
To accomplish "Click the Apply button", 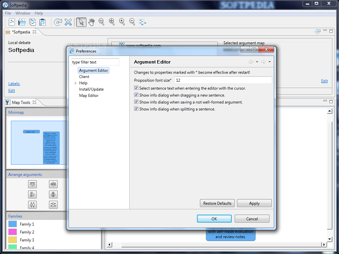I will pos(254,203).
